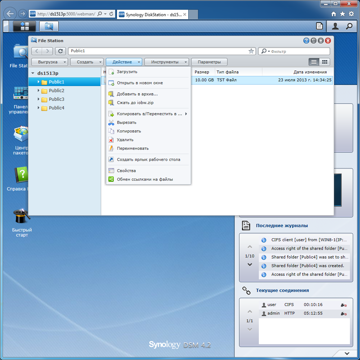Open the notifications log icon in DSM taskbar
Image resolution: width=360 pixels, height=360 pixels.
[x=319, y=26]
